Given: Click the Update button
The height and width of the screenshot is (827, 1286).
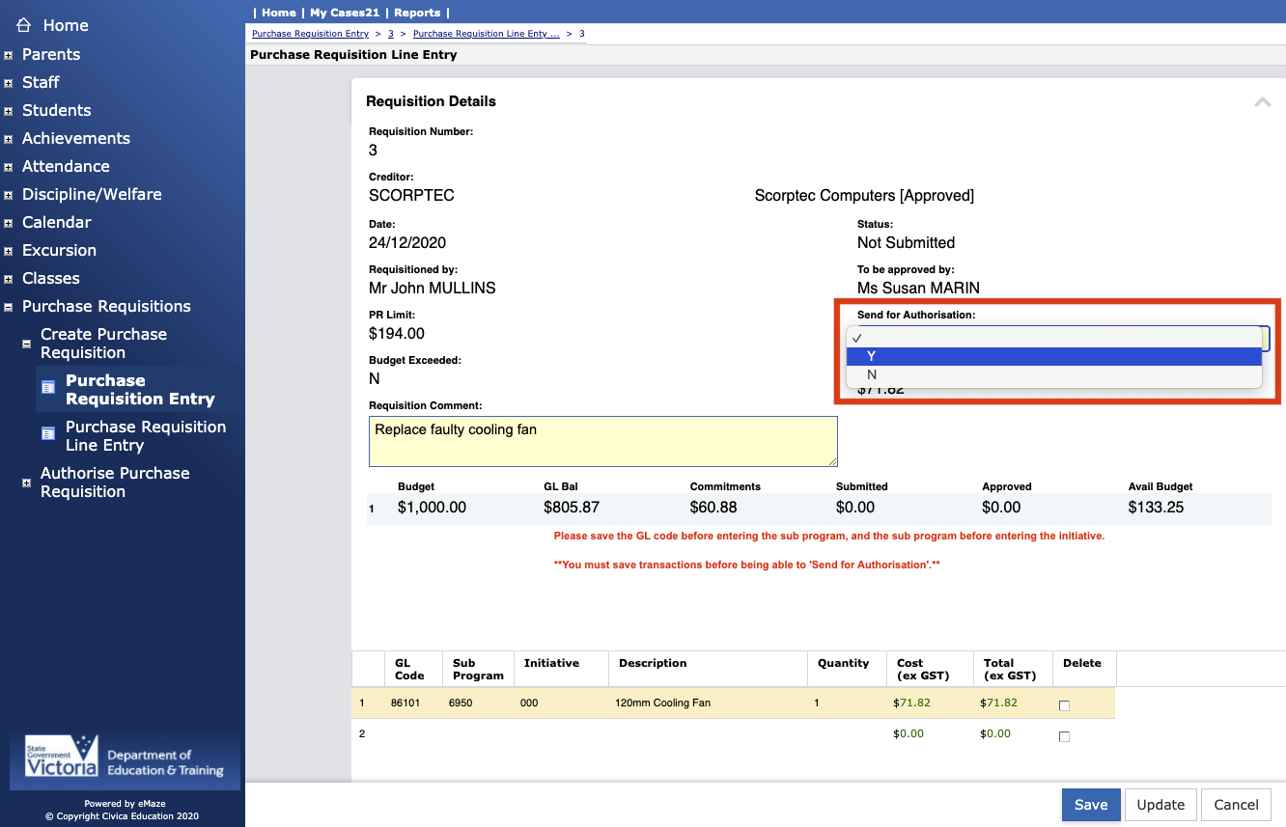Looking at the screenshot, I should point(1160,805).
